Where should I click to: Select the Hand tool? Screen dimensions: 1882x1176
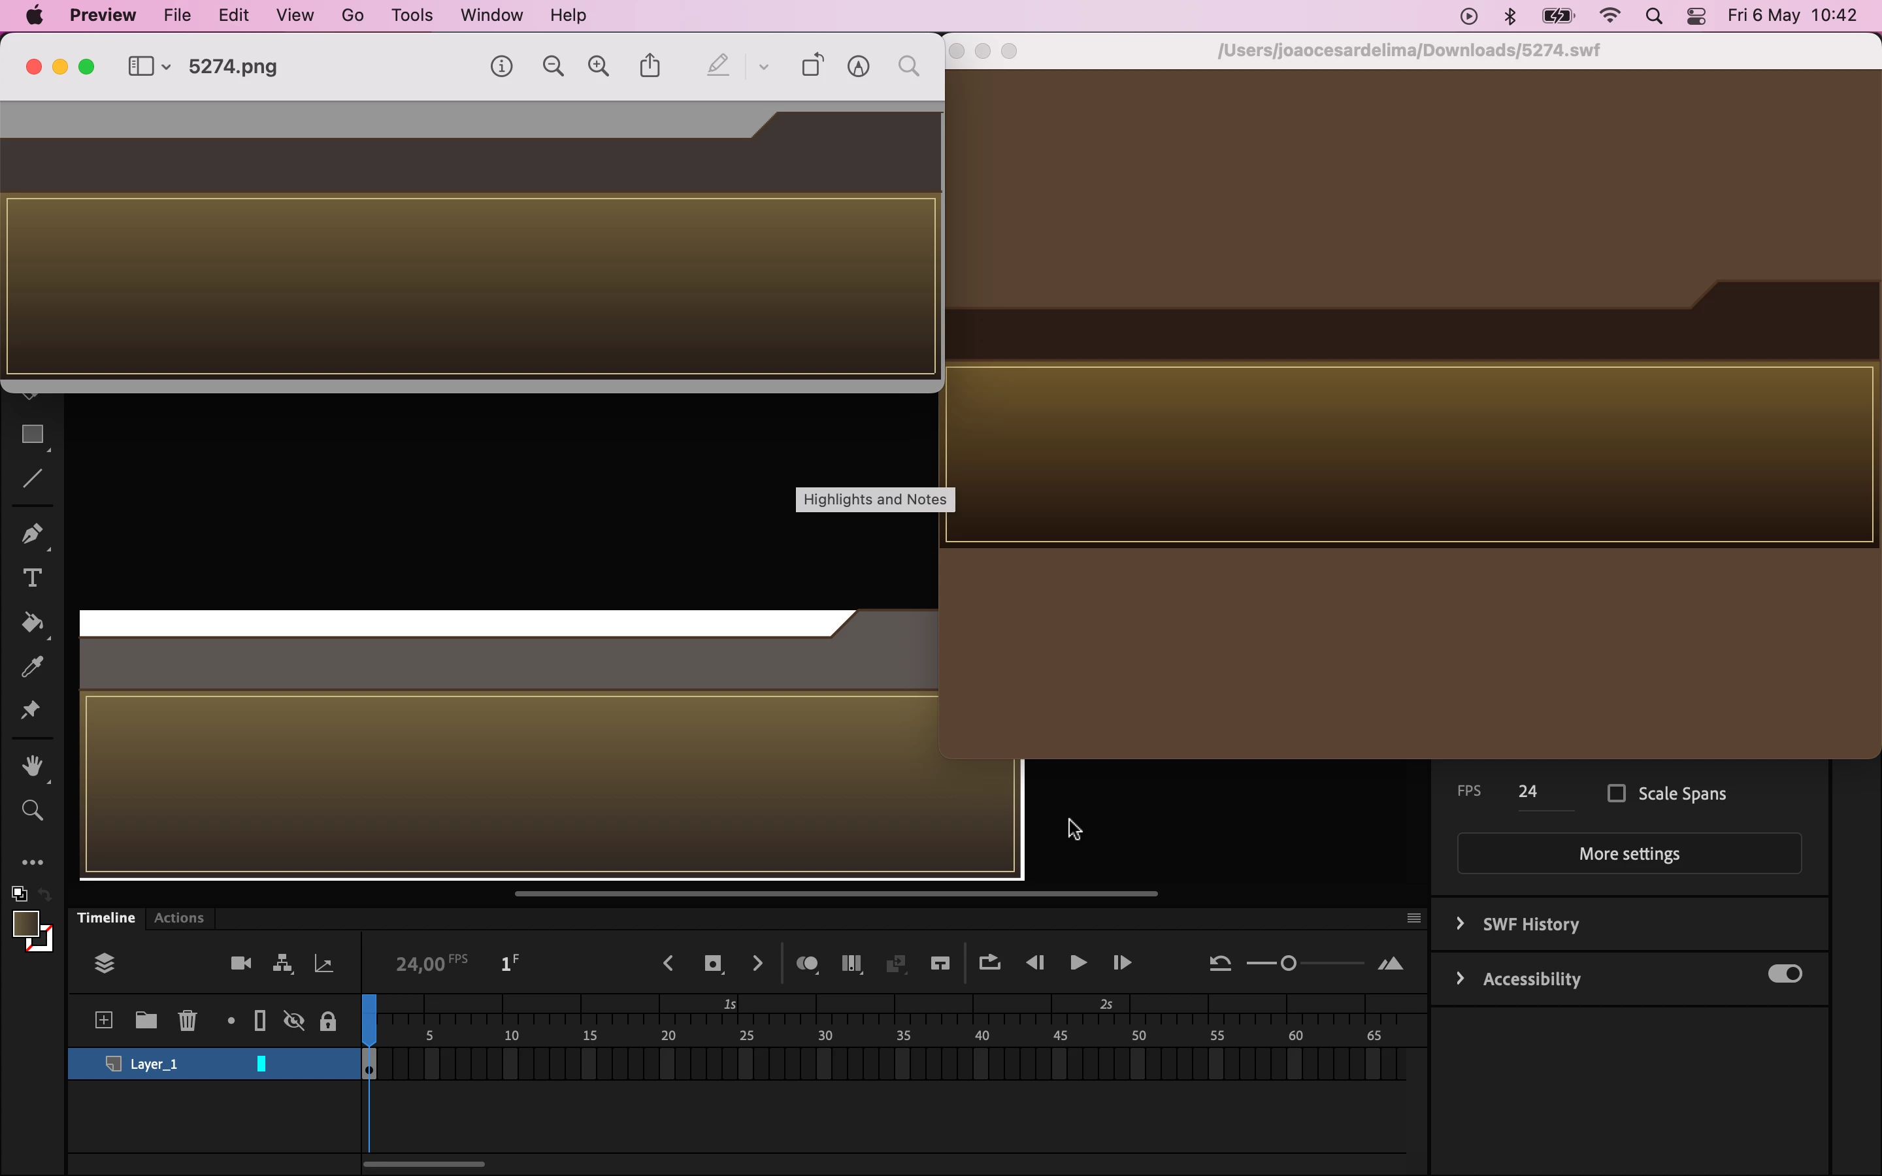(32, 766)
